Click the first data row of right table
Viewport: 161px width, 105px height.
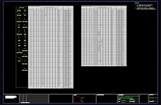[104, 10]
